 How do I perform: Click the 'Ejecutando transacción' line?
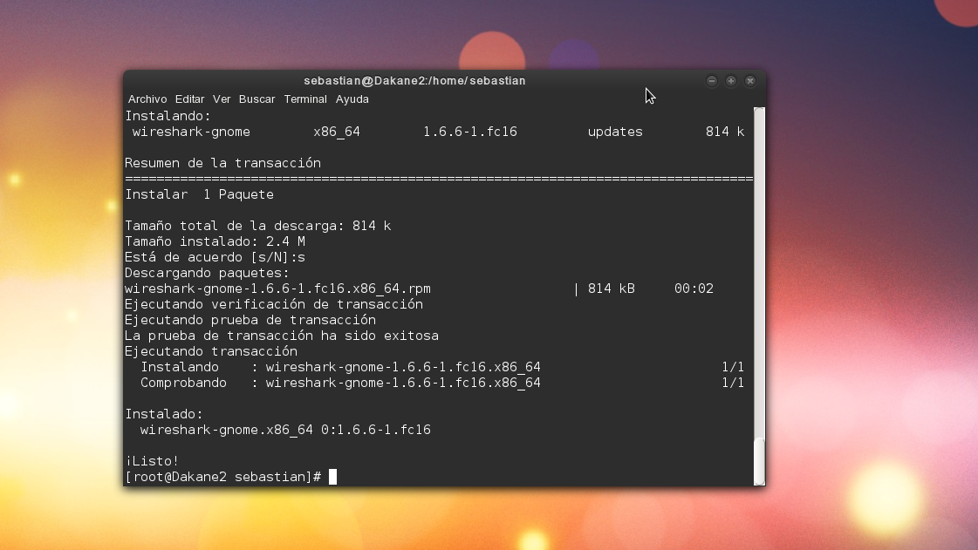tap(211, 351)
